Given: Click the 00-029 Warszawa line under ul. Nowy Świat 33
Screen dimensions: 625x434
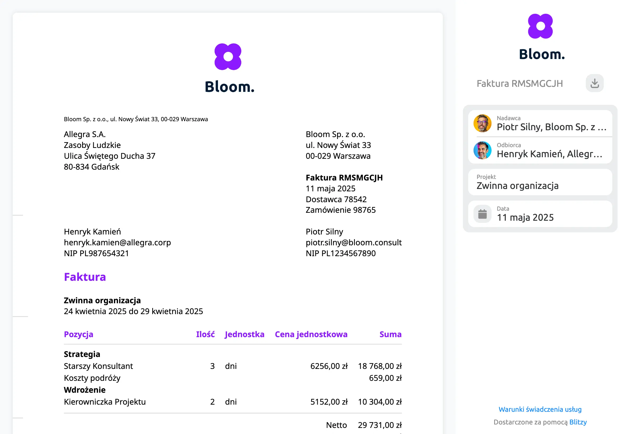Looking at the screenshot, I should (x=338, y=156).
